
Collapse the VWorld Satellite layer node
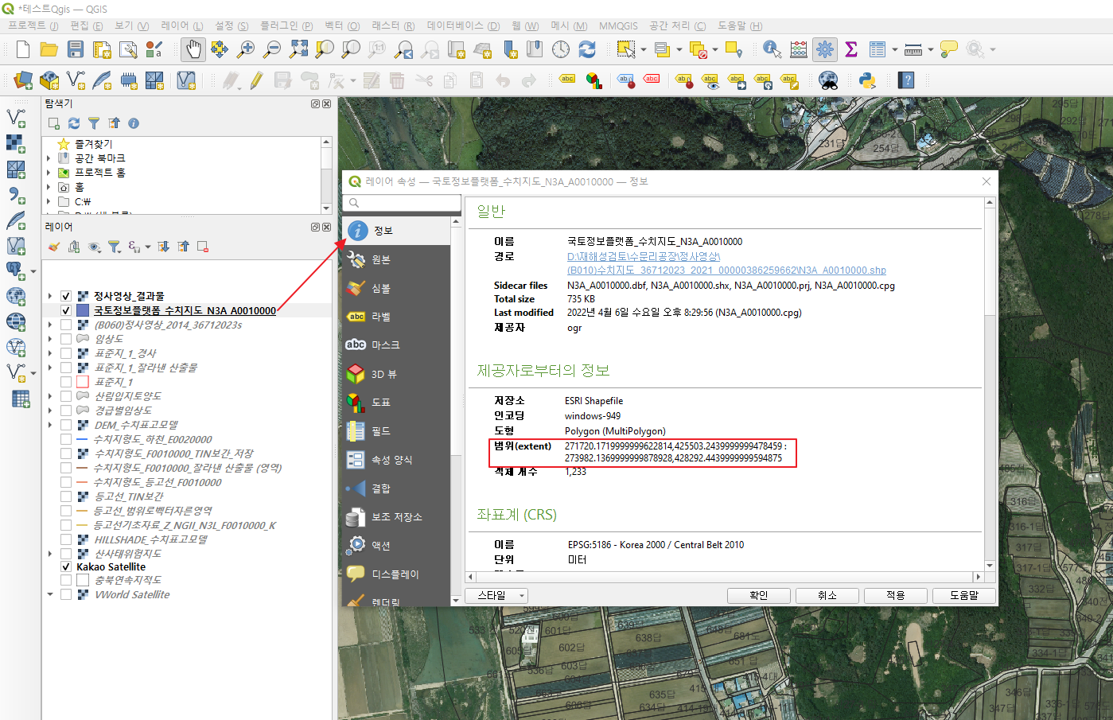[x=50, y=594]
